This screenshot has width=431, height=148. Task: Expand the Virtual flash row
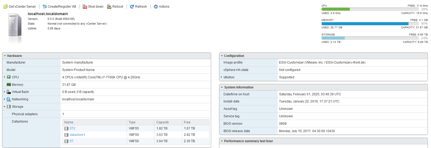4,92
